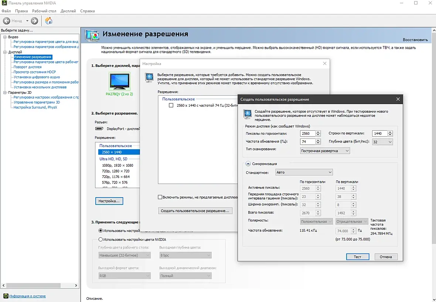Click the main panel scroll-up arrow
The height and width of the screenshot is (302, 436).
(x=434, y=30)
